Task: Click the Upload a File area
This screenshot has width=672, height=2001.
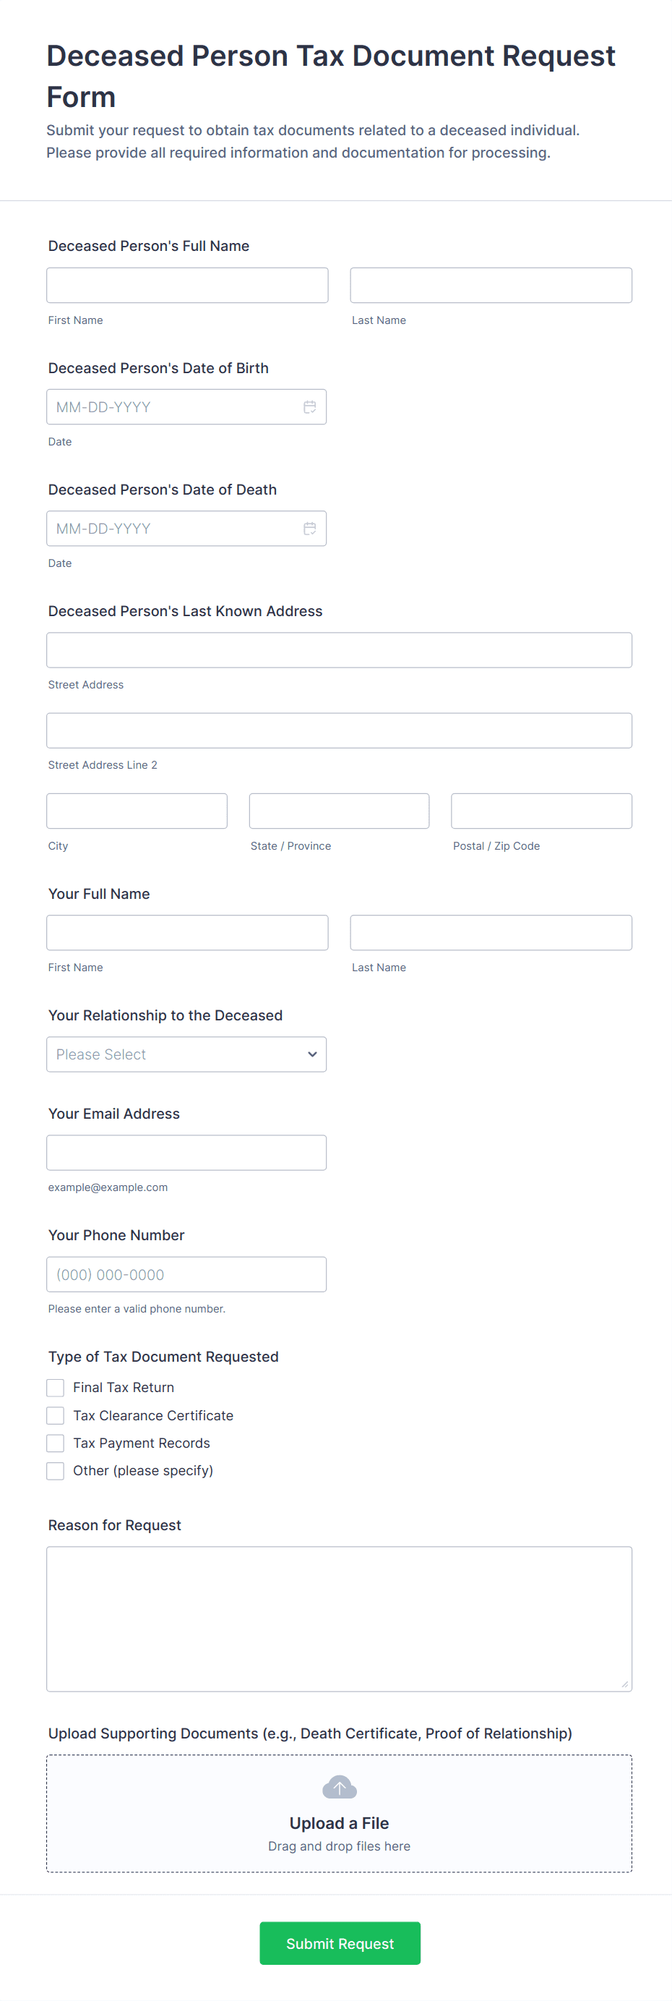Action: pyautogui.click(x=339, y=1813)
